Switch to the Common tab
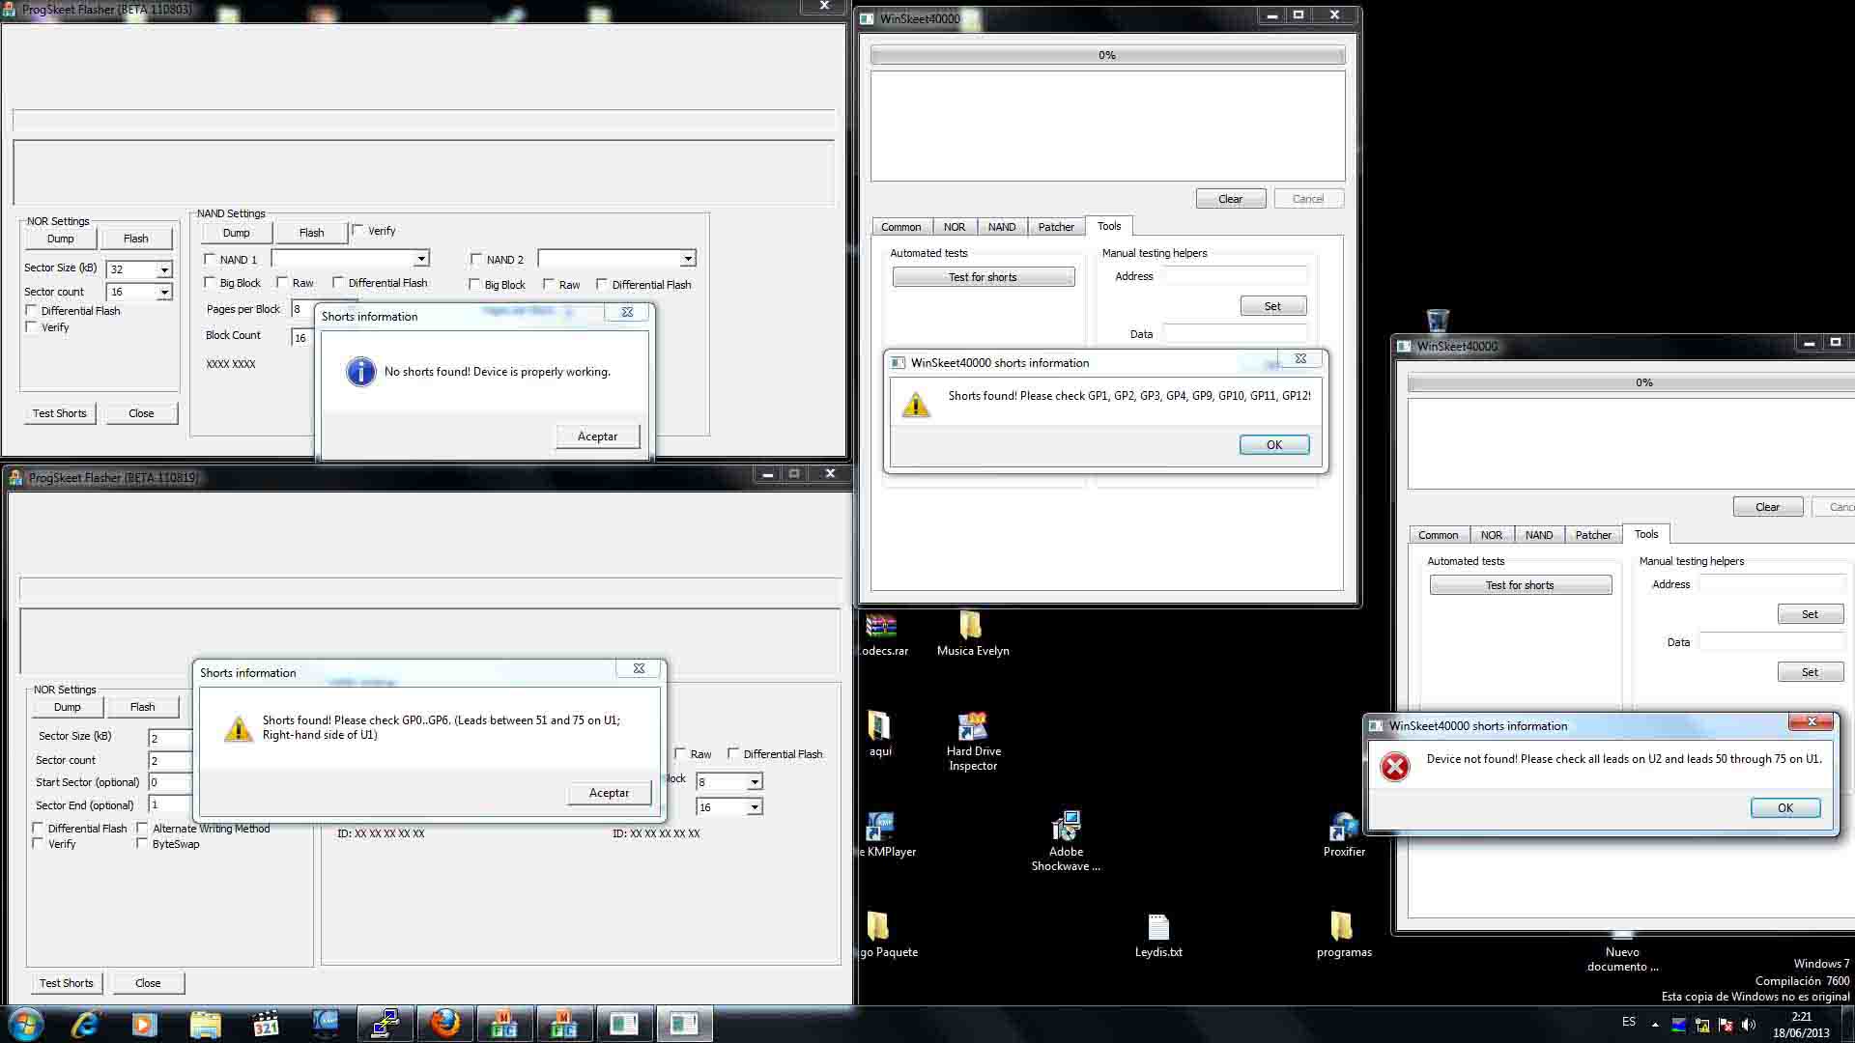The image size is (1855, 1043). pyautogui.click(x=900, y=227)
